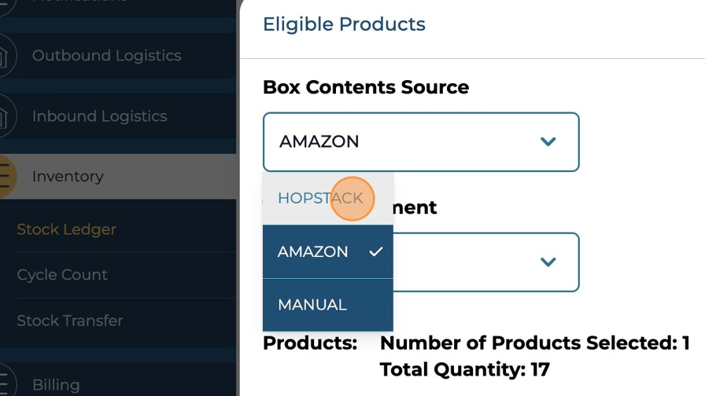The height and width of the screenshot is (396, 705).
Task: Click the Box Contents Source chevron arrow
Action: click(x=548, y=142)
